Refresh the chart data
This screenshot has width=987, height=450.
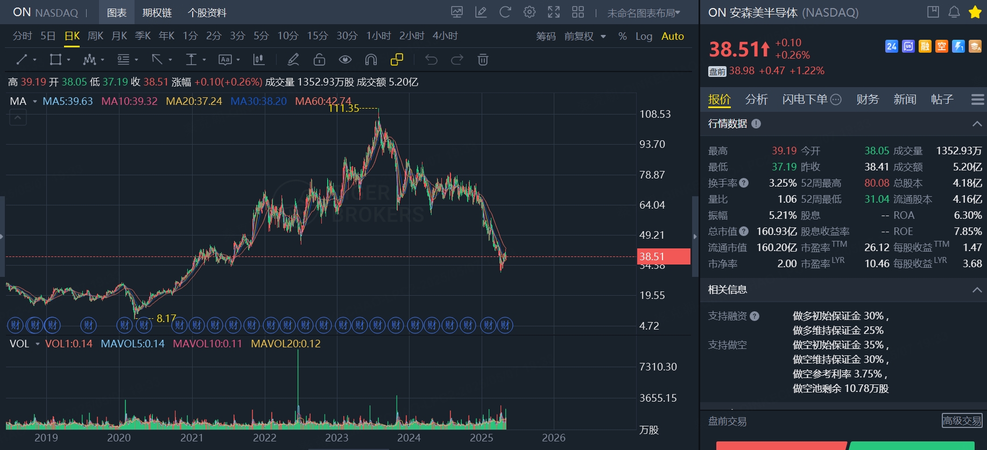tap(505, 12)
